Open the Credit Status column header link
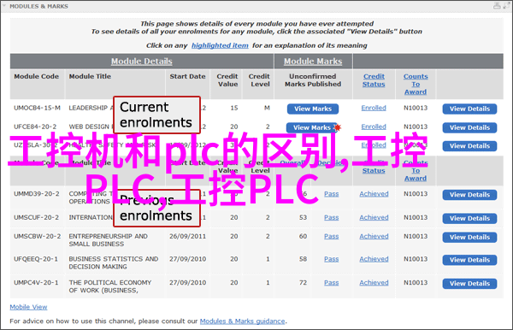The image size is (513, 330). 374,80
